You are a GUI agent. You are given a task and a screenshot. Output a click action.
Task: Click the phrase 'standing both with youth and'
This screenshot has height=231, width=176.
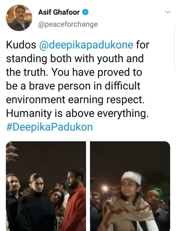(x=75, y=59)
